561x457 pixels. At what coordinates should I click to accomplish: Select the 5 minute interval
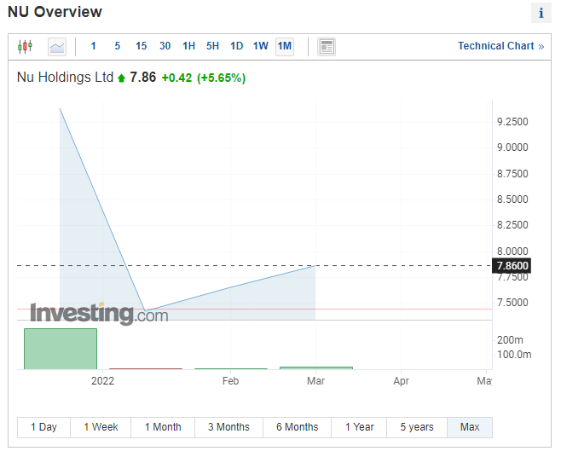pyautogui.click(x=118, y=46)
